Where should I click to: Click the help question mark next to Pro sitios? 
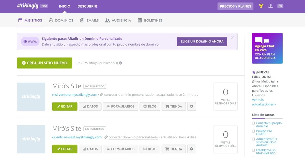click(x=120, y=63)
